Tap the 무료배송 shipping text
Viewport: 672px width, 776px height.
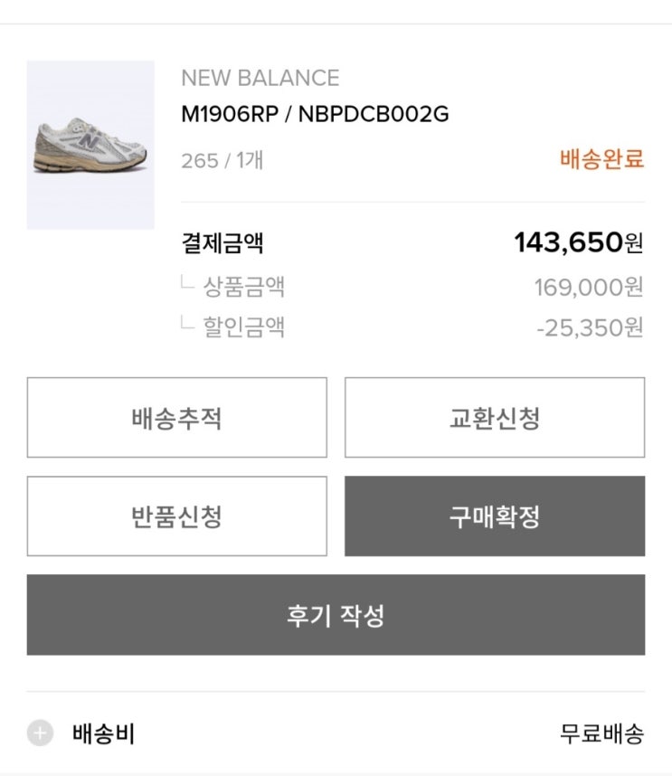[601, 733]
